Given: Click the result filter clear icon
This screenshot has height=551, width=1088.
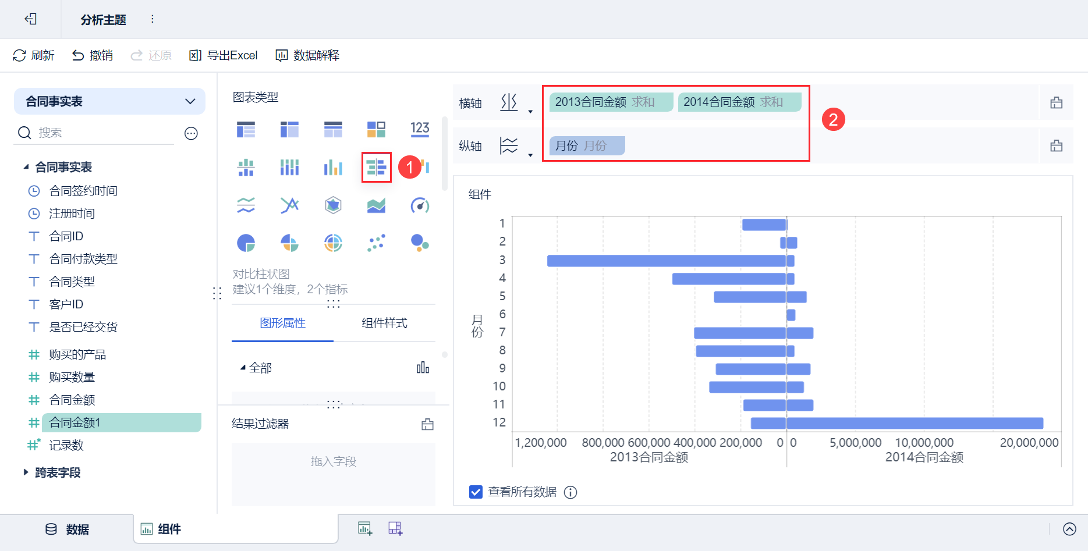Looking at the screenshot, I should click(428, 424).
